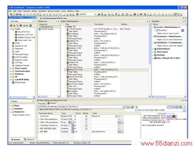Viewport: 194px width, 148px height.
Task: Select the Reload All HCAN step
Action: click(x=76, y=77)
